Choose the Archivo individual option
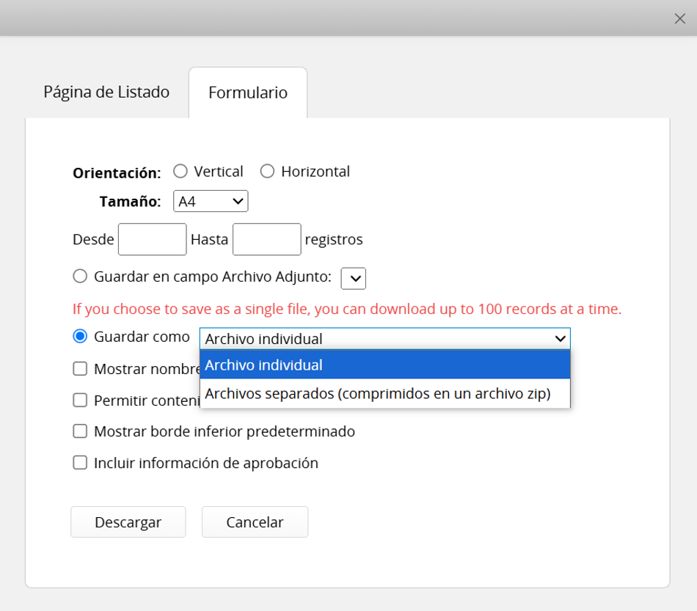Viewport: 697px width, 611px height. (x=385, y=365)
